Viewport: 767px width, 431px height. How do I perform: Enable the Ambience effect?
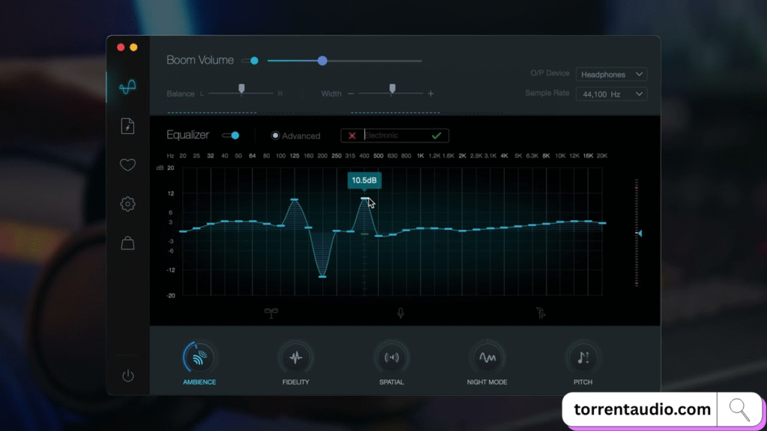199,358
